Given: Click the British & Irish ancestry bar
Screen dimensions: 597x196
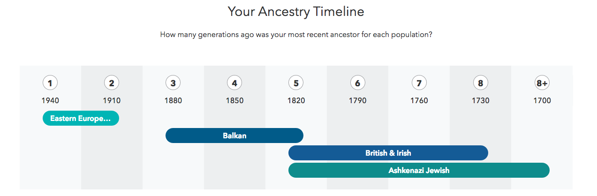Looking at the screenshot, I should tap(388, 153).
